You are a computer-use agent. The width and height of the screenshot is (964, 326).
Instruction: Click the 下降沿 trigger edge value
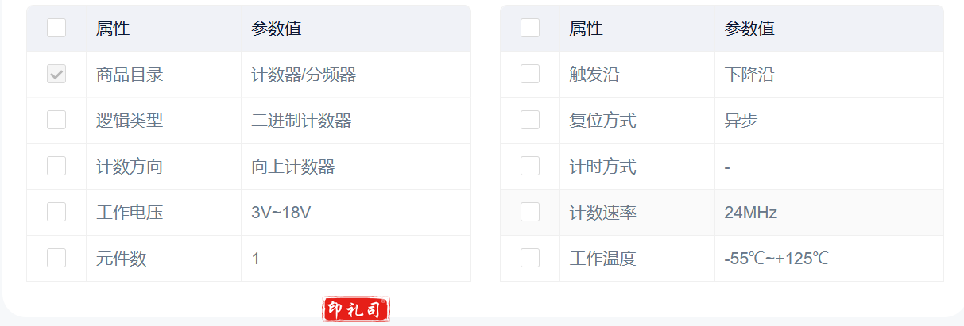(749, 75)
